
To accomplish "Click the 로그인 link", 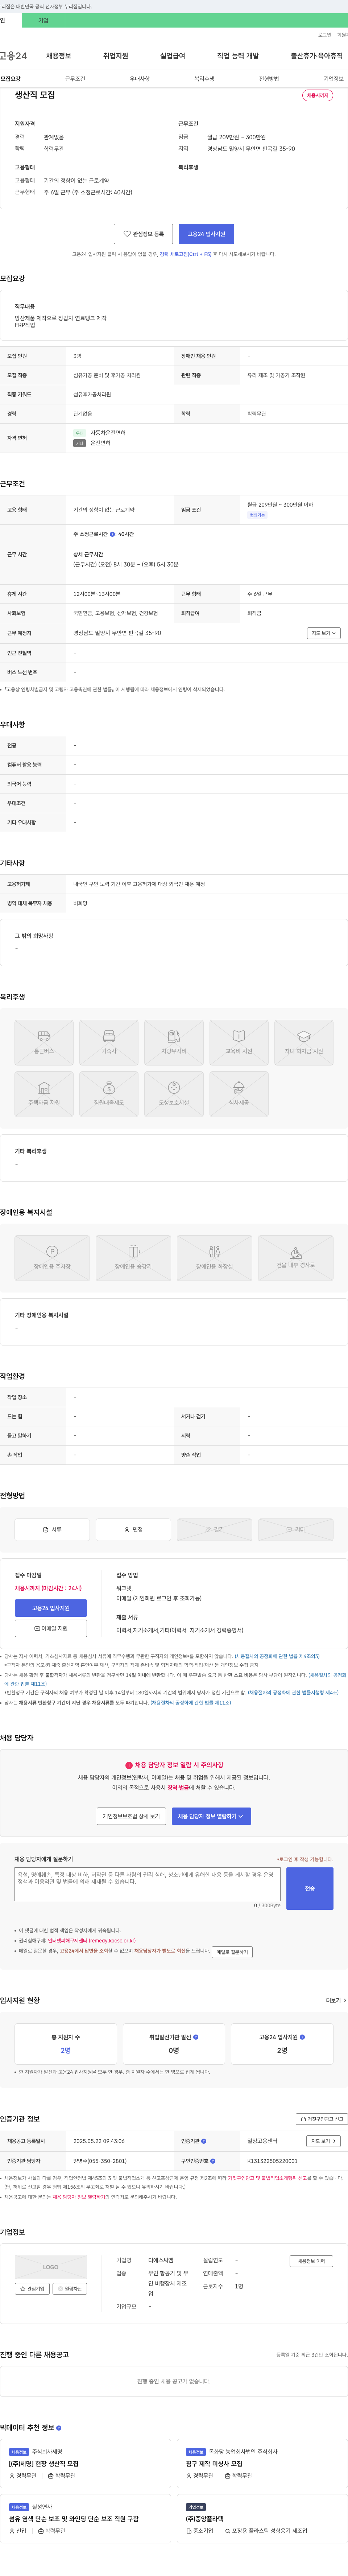I will [325, 35].
